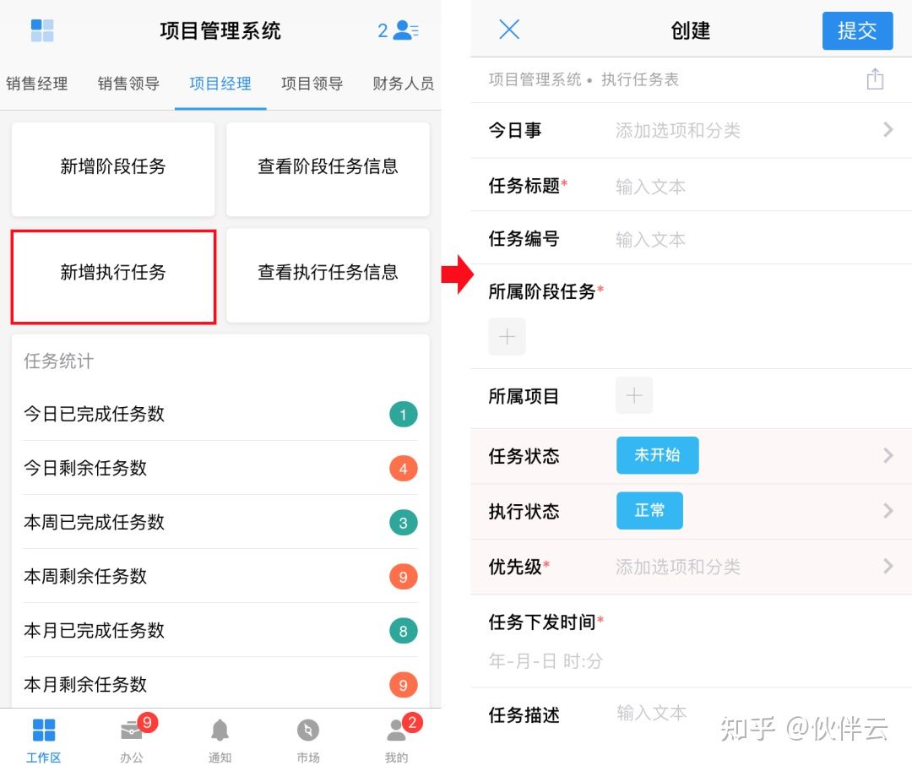This screenshot has height=766, width=912.
Task: Click the 任务描述 text input
Action: click(651, 713)
